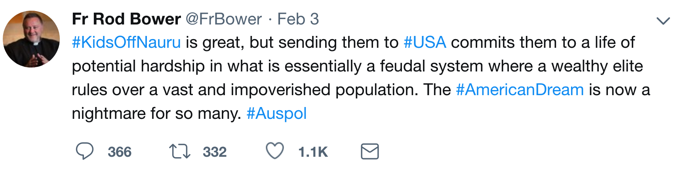Click 'nightmare for so many' text
Viewport: 676px width, 169px height.
[156, 114]
